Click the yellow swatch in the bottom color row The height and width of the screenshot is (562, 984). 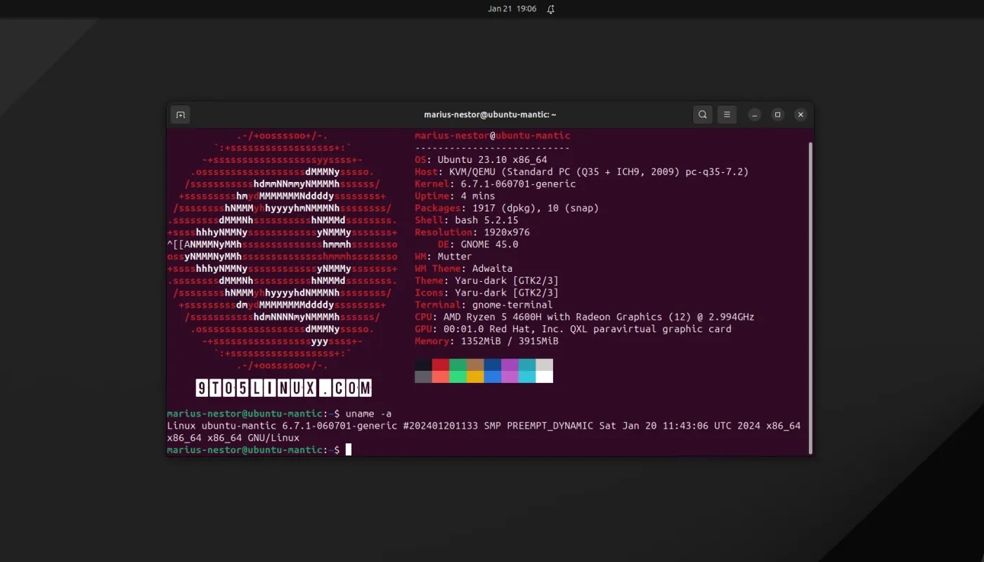475,377
